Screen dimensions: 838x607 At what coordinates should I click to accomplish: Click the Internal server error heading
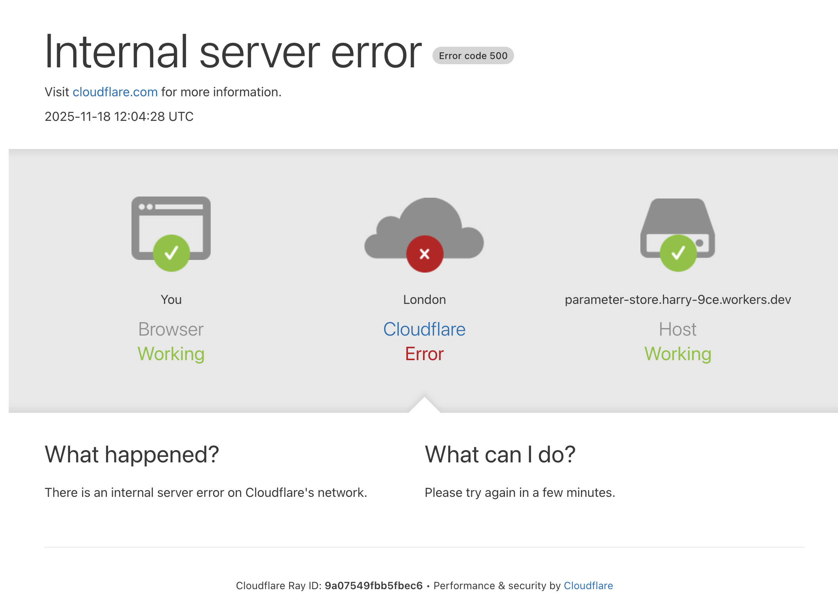(x=233, y=52)
